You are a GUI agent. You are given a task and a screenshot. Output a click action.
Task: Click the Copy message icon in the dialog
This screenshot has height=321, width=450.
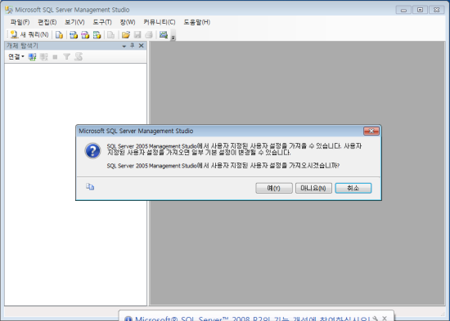point(90,187)
